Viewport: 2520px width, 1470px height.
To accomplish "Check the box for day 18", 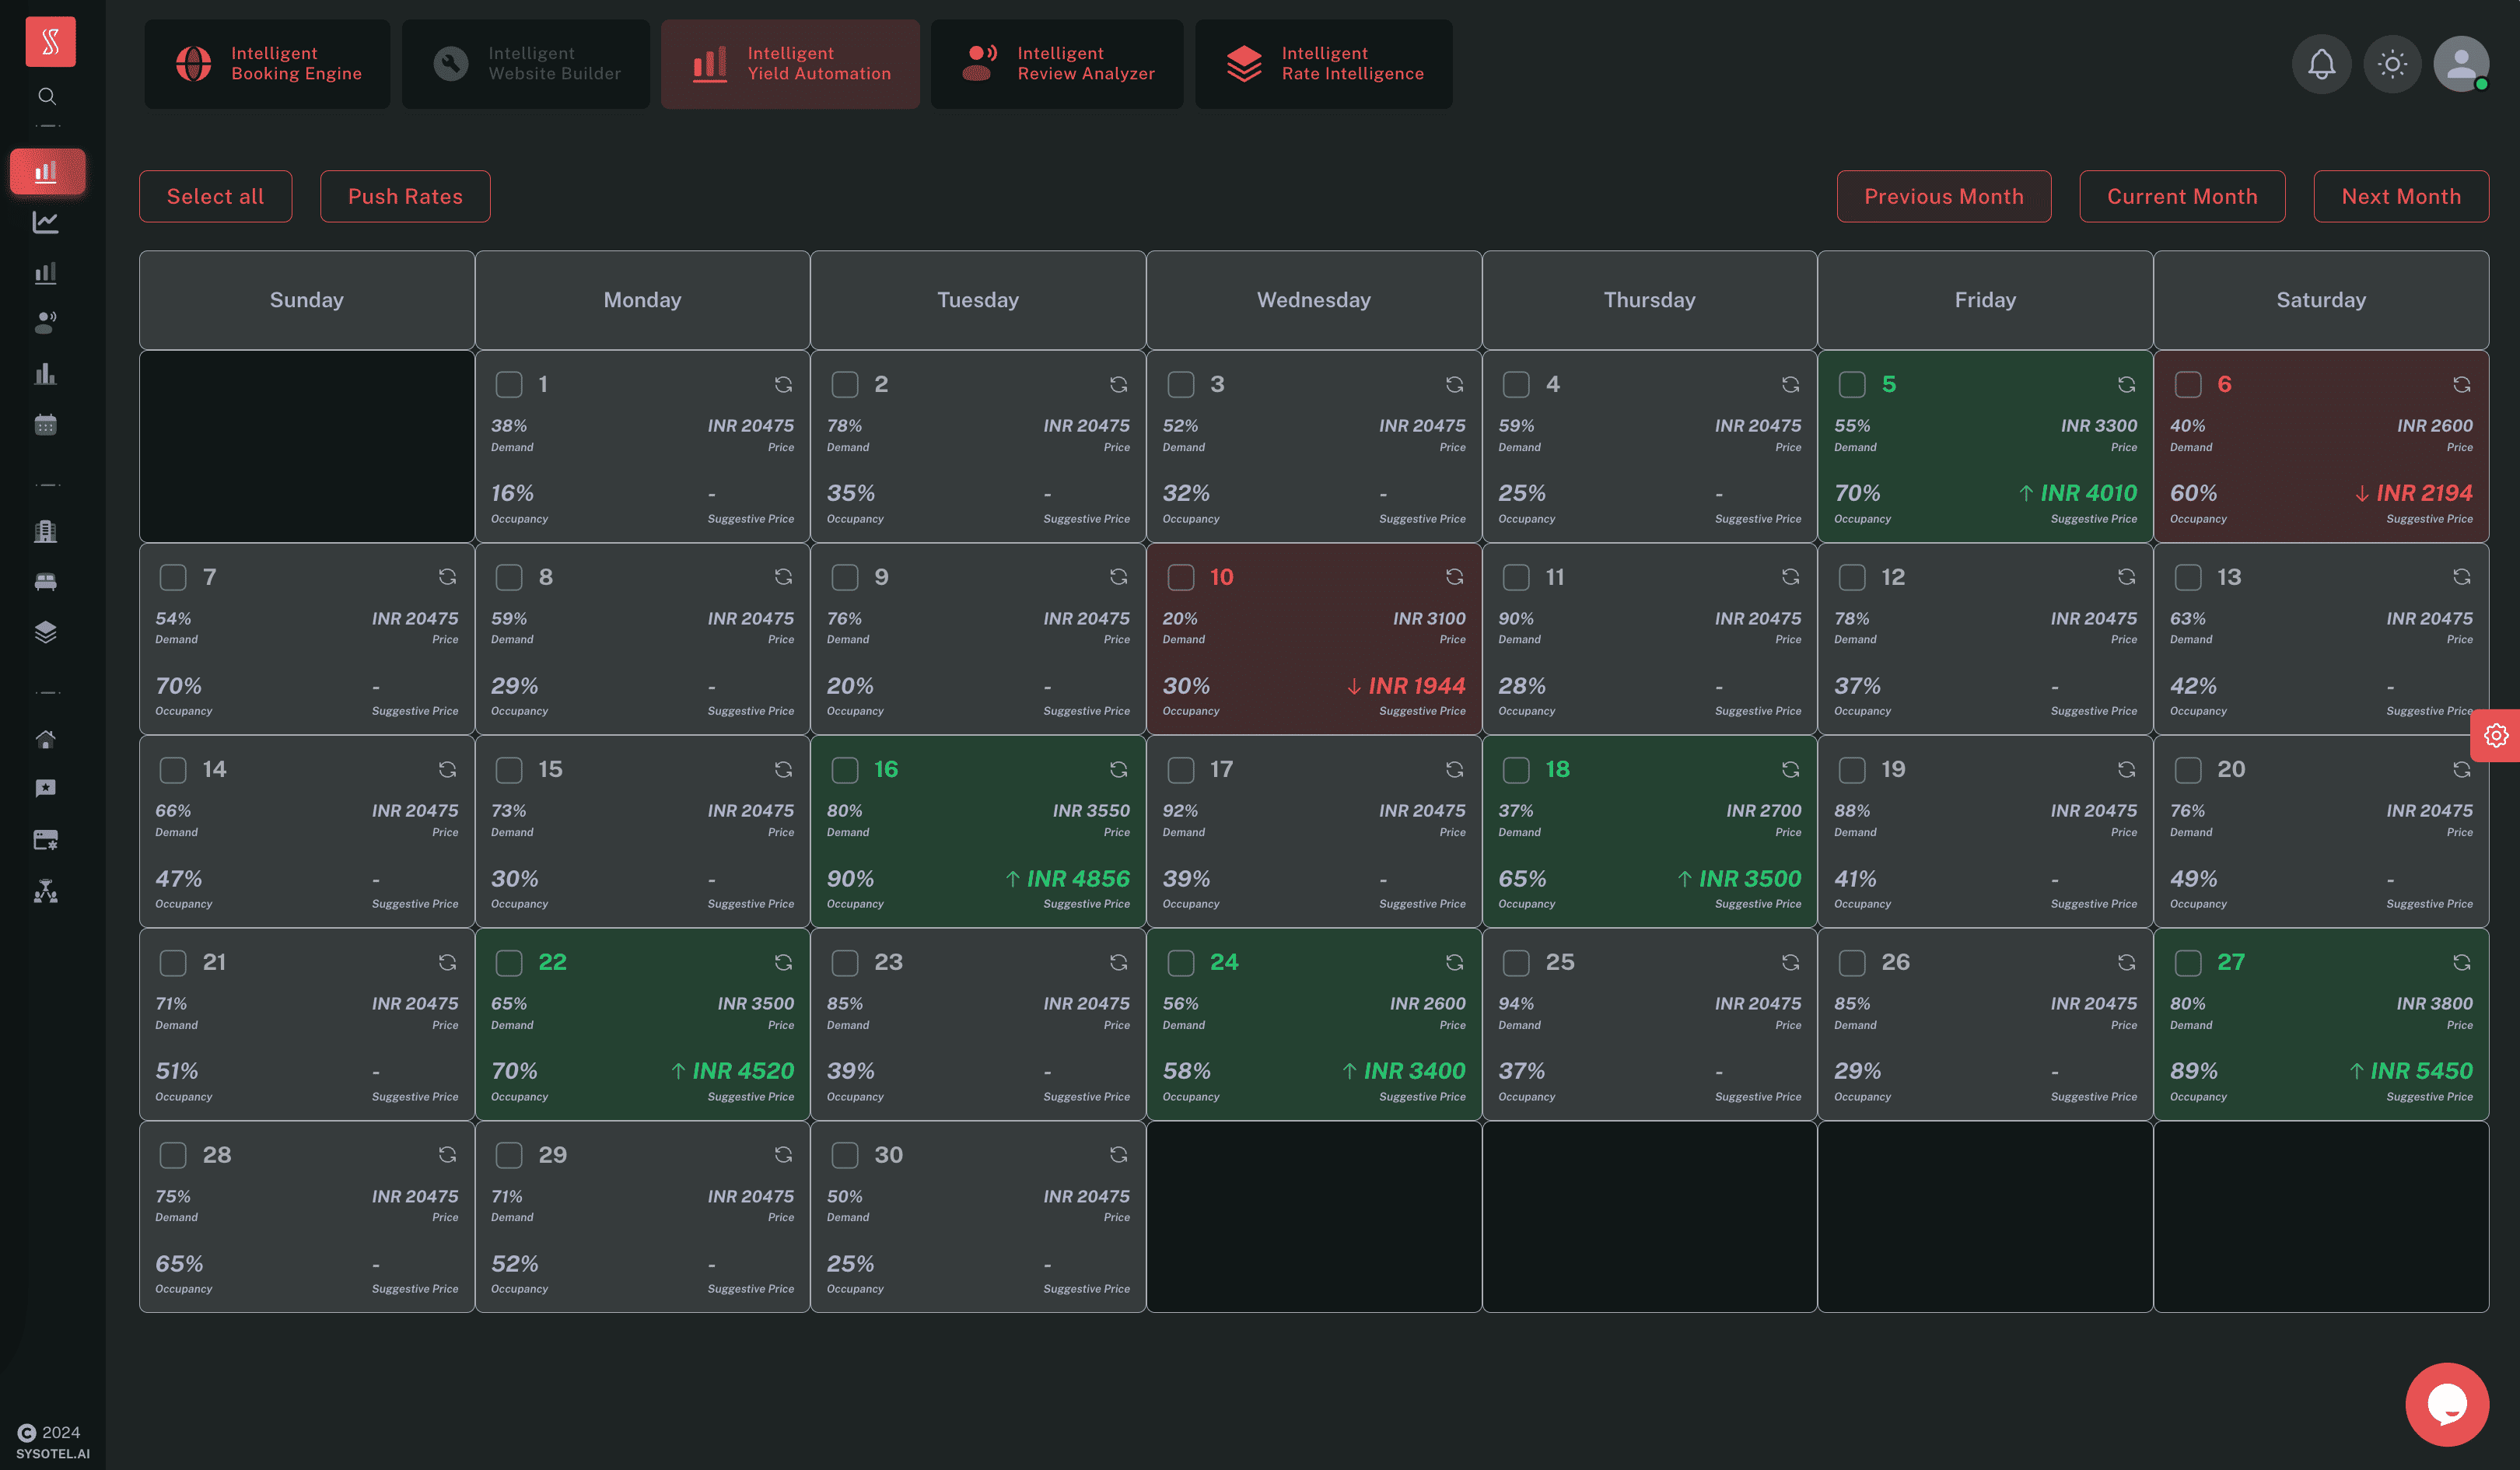I will [1516, 769].
